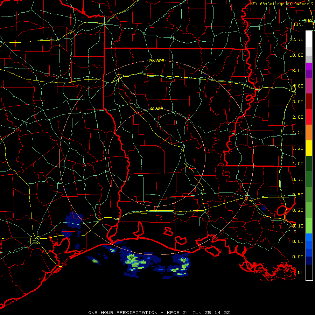This screenshot has width=315, height=315.
Task: Click the [IN] units label above legend
Action: [x=299, y=24]
